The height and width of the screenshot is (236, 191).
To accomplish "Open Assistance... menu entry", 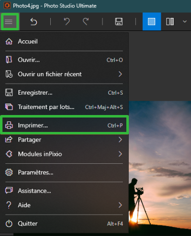I will click(x=64, y=191).
